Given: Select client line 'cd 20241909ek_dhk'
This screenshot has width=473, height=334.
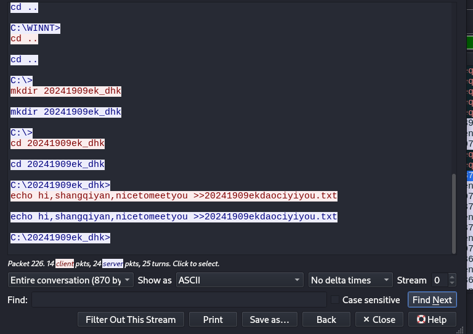Looking at the screenshot, I should pyautogui.click(x=58, y=144).
